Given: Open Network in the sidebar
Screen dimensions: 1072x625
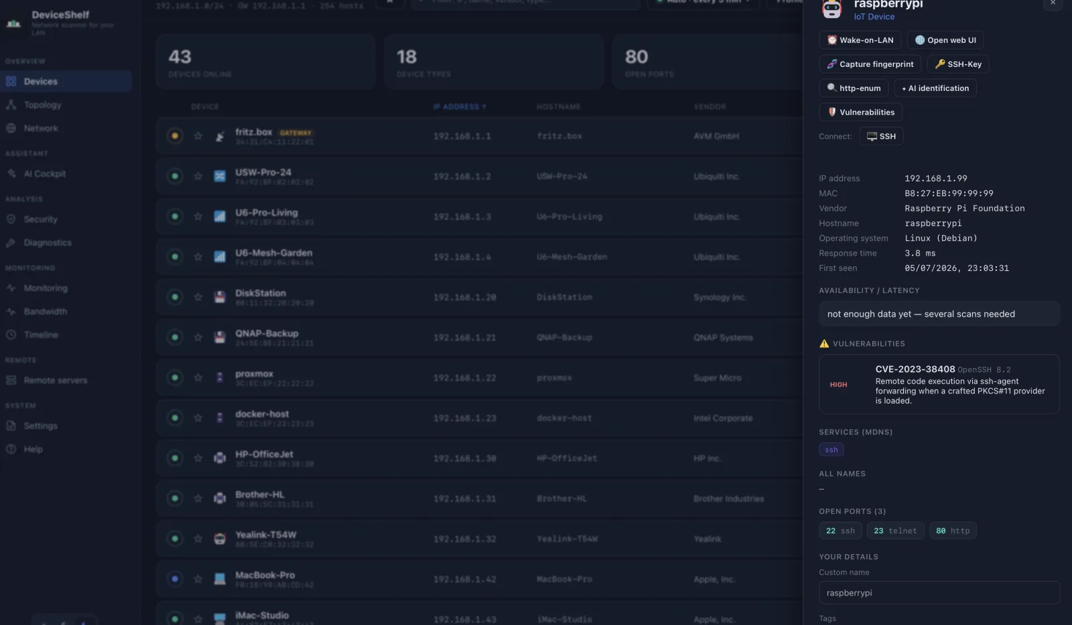Looking at the screenshot, I should coord(66,128).
